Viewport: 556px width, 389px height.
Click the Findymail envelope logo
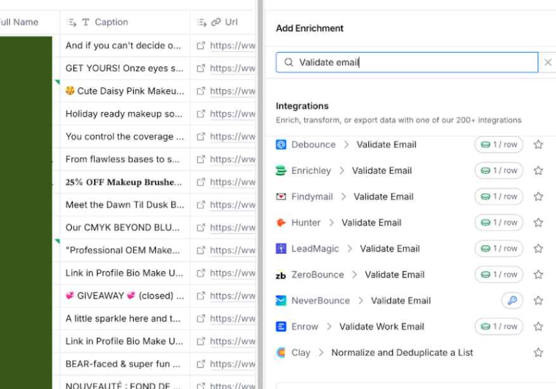point(281,196)
